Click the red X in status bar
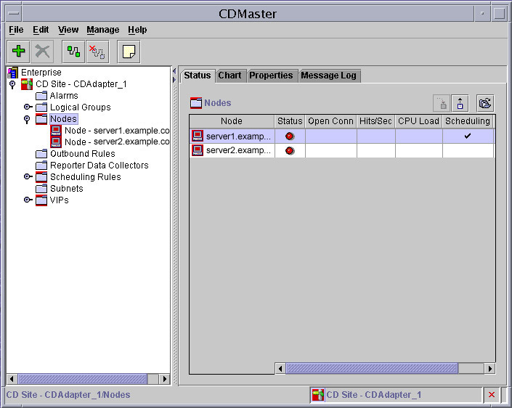Viewport: 512px width, 408px height. [492, 395]
